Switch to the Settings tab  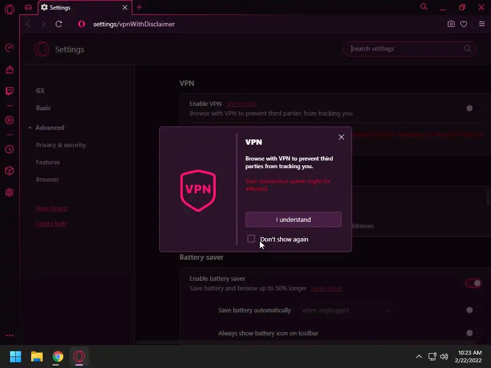coord(85,8)
